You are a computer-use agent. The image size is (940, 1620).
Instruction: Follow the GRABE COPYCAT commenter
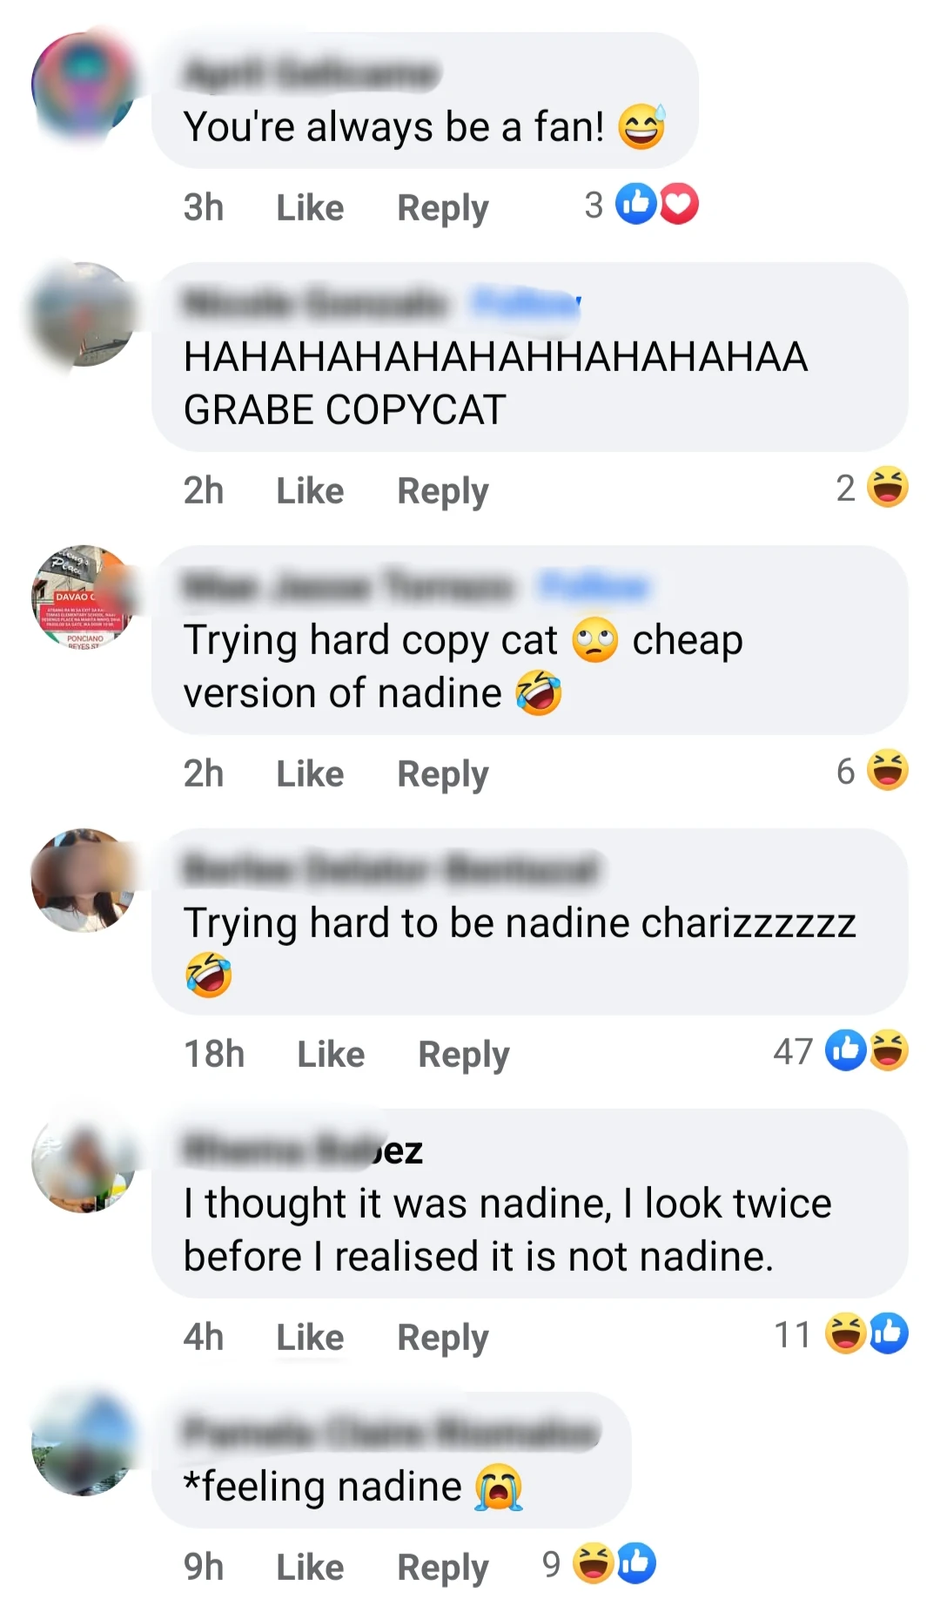click(x=526, y=303)
